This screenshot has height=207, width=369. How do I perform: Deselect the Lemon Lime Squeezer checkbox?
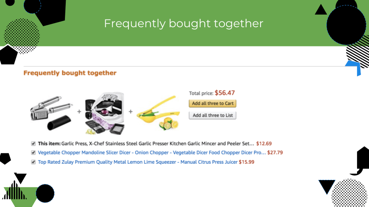(33, 162)
